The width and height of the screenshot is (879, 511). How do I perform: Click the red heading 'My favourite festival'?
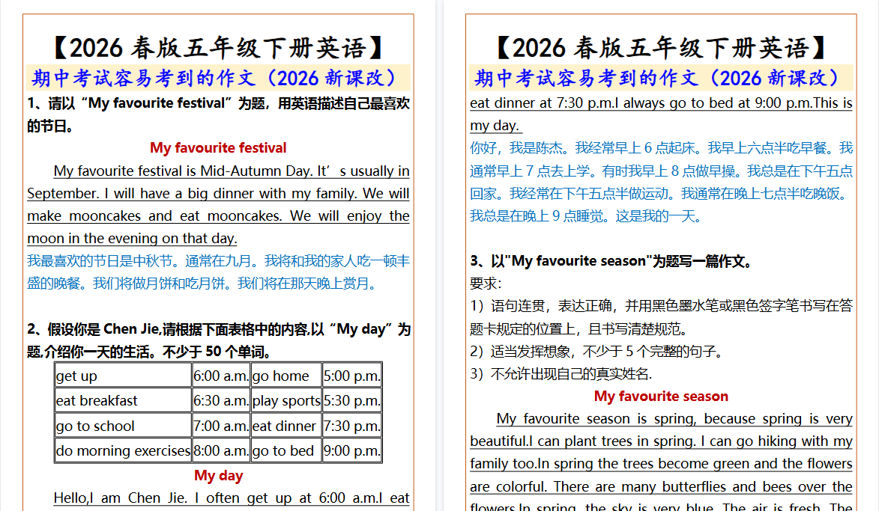(218, 147)
